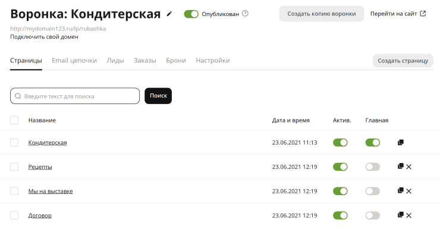Duplicate the Рецепты page via copy icon
Image resolution: width=440 pixels, height=229 pixels.
[x=401, y=166]
